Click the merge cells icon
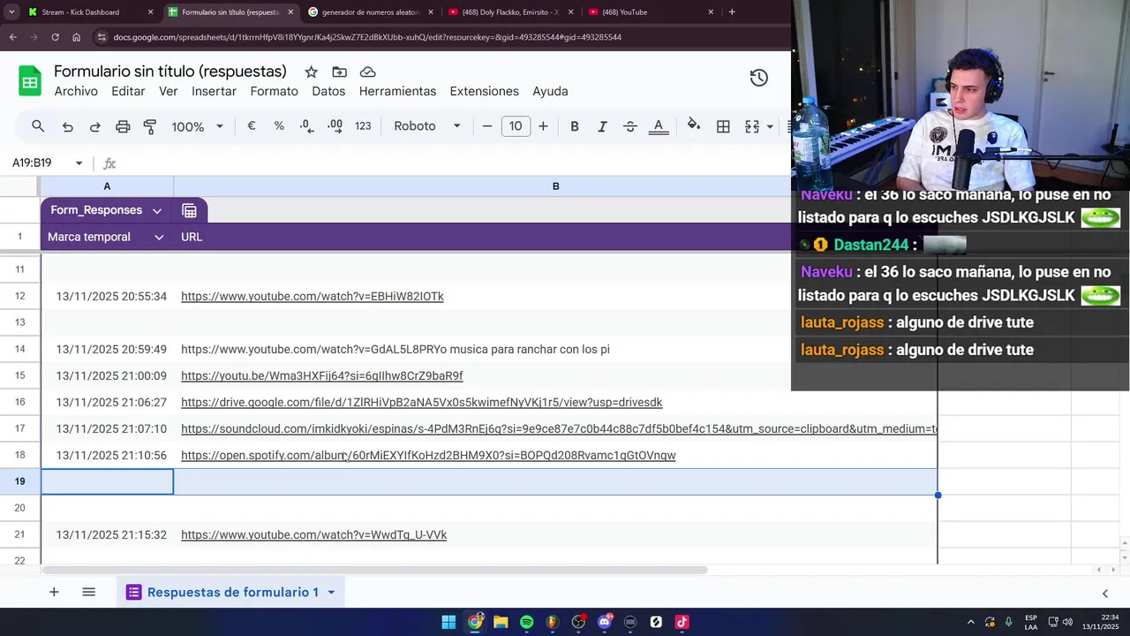The image size is (1130, 636). [x=752, y=126]
